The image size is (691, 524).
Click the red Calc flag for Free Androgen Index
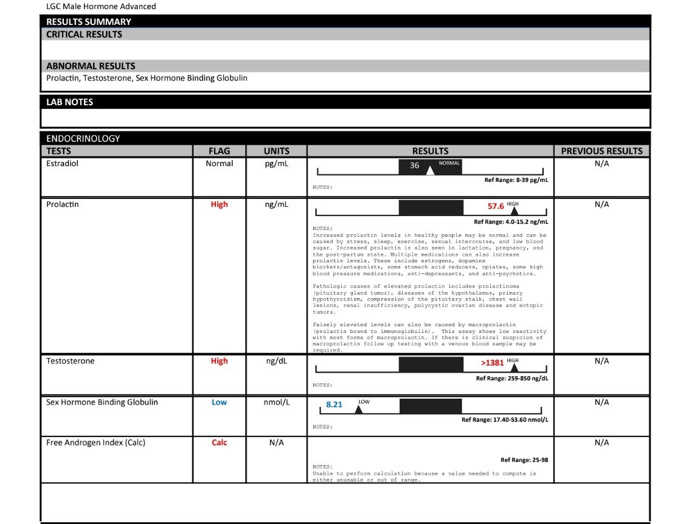219,443
